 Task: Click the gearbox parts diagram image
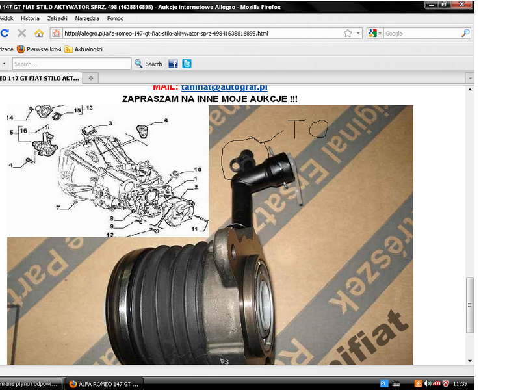[108, 171]
